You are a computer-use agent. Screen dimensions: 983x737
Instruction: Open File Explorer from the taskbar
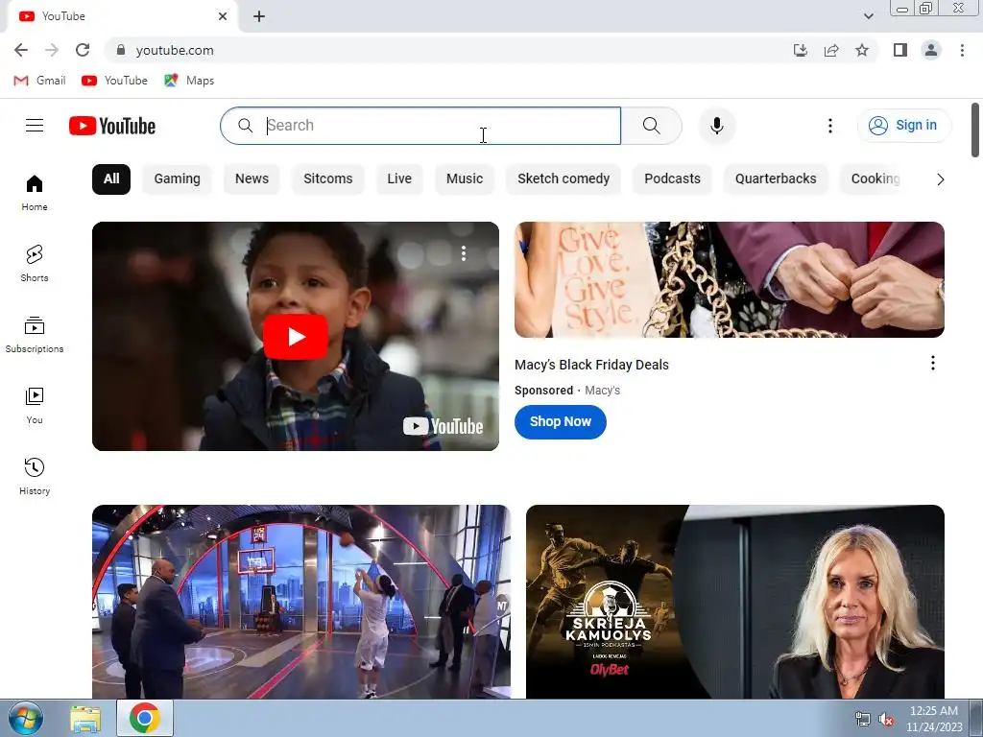pyautogui.click(x=85, y=719)
